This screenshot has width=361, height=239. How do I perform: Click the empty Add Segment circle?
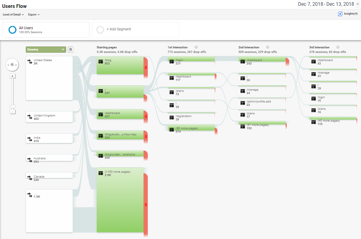click(100, 29)
